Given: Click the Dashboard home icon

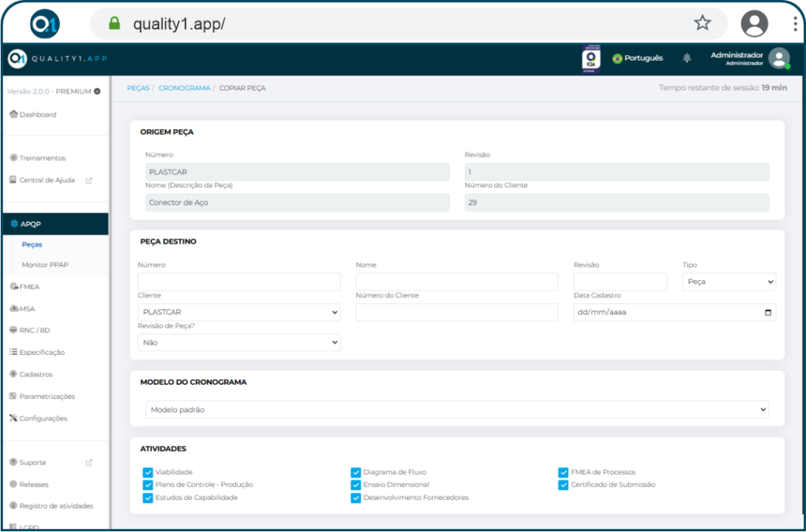Looking at the screenshot, I should pyautogui.click(x=14, y=115).
